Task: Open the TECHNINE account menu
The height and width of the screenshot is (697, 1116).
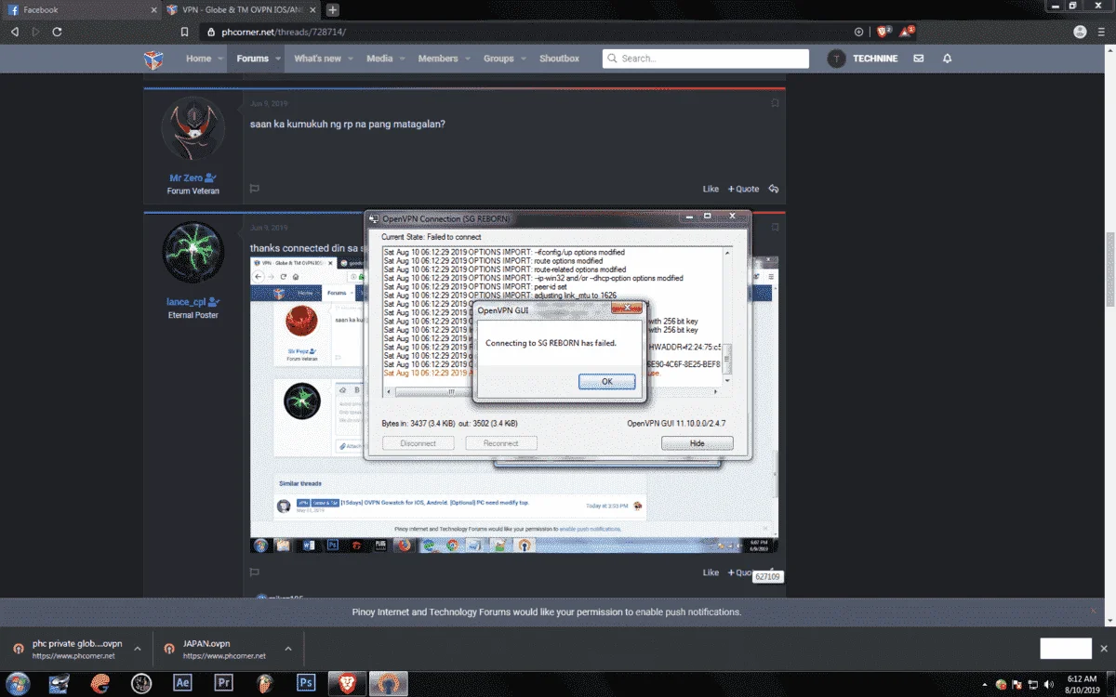Action: tap(862, 59)
